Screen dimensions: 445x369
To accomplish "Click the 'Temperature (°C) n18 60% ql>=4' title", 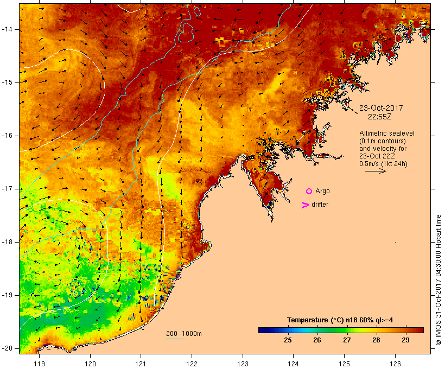I will (x=340, y=320).
